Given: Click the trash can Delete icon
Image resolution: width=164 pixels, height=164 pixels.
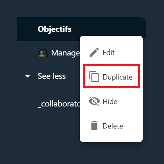Looking at the screenshot, I should click(x=94, y=126).
